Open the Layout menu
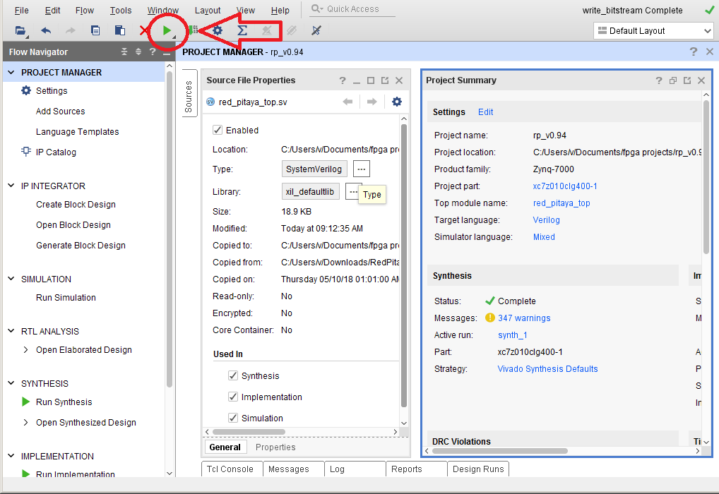The width and height of the screenshot is (719, 494). pyautogui.click(x=208, y=10)
